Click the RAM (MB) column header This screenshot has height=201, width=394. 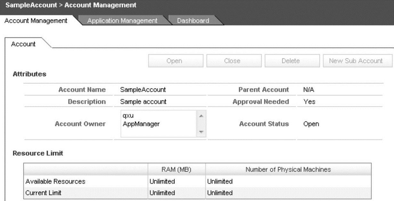pyautogui.click(x=176, y=170)
